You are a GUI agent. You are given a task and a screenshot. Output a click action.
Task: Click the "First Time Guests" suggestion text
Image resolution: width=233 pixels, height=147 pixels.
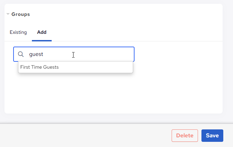40,67
